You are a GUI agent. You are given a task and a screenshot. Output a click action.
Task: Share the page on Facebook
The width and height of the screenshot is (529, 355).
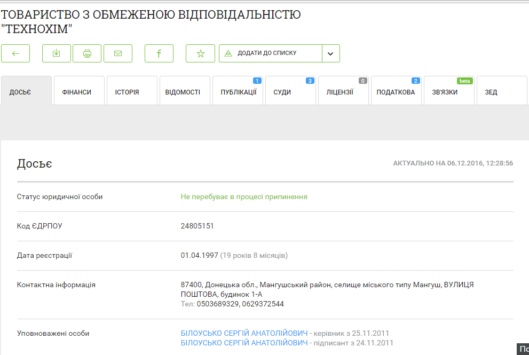159,53
